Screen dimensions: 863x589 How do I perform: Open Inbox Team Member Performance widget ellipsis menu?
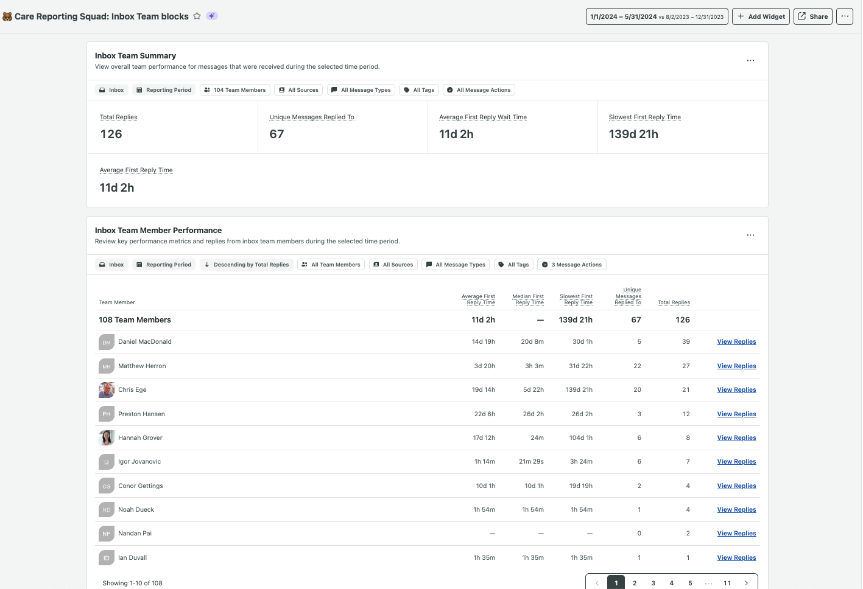(x=750, y=235)
